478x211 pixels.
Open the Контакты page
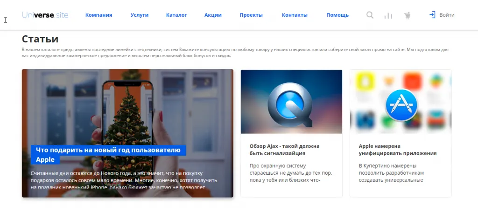(x=295, y=15)
